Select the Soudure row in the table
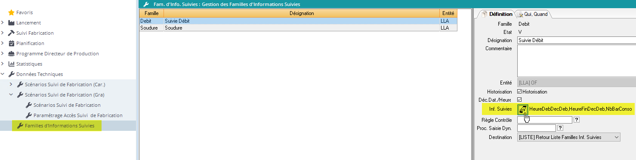 [x=298, y=28]
